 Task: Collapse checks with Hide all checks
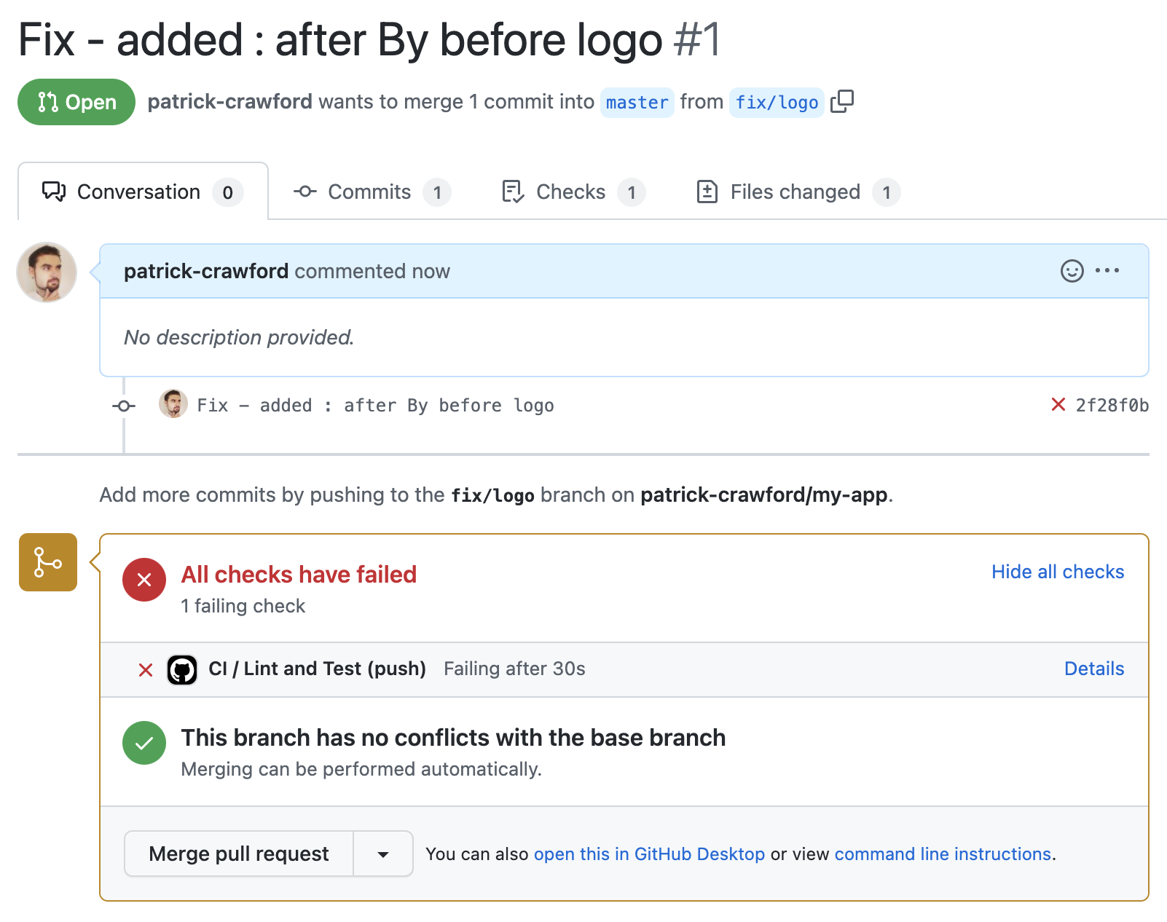tap(1057, 572)
